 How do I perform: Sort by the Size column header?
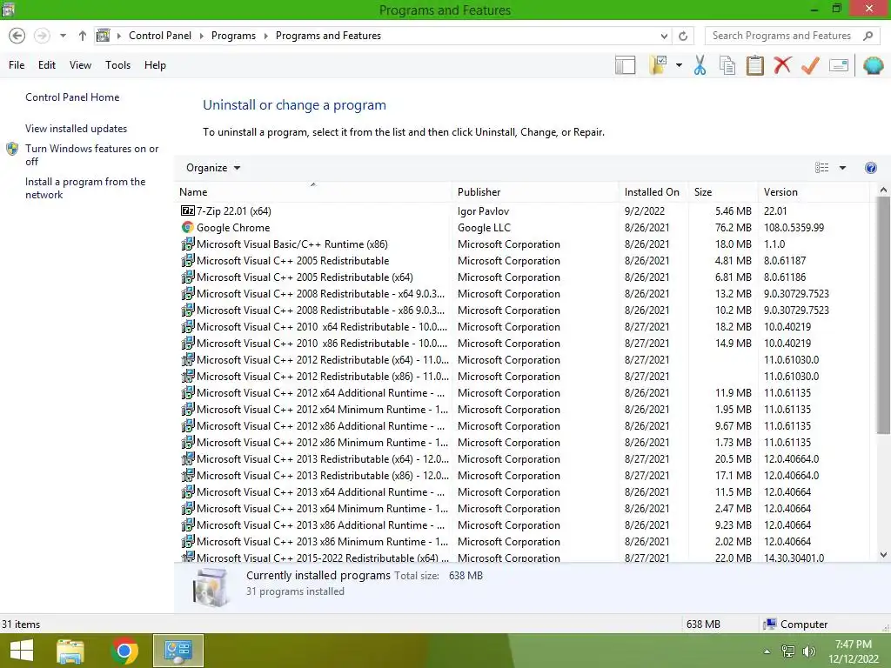point(723,192)
